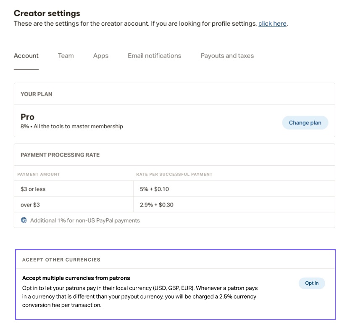Click the globe icon beside PayPal note
This screenshot has height=326, width=350.
24,220
